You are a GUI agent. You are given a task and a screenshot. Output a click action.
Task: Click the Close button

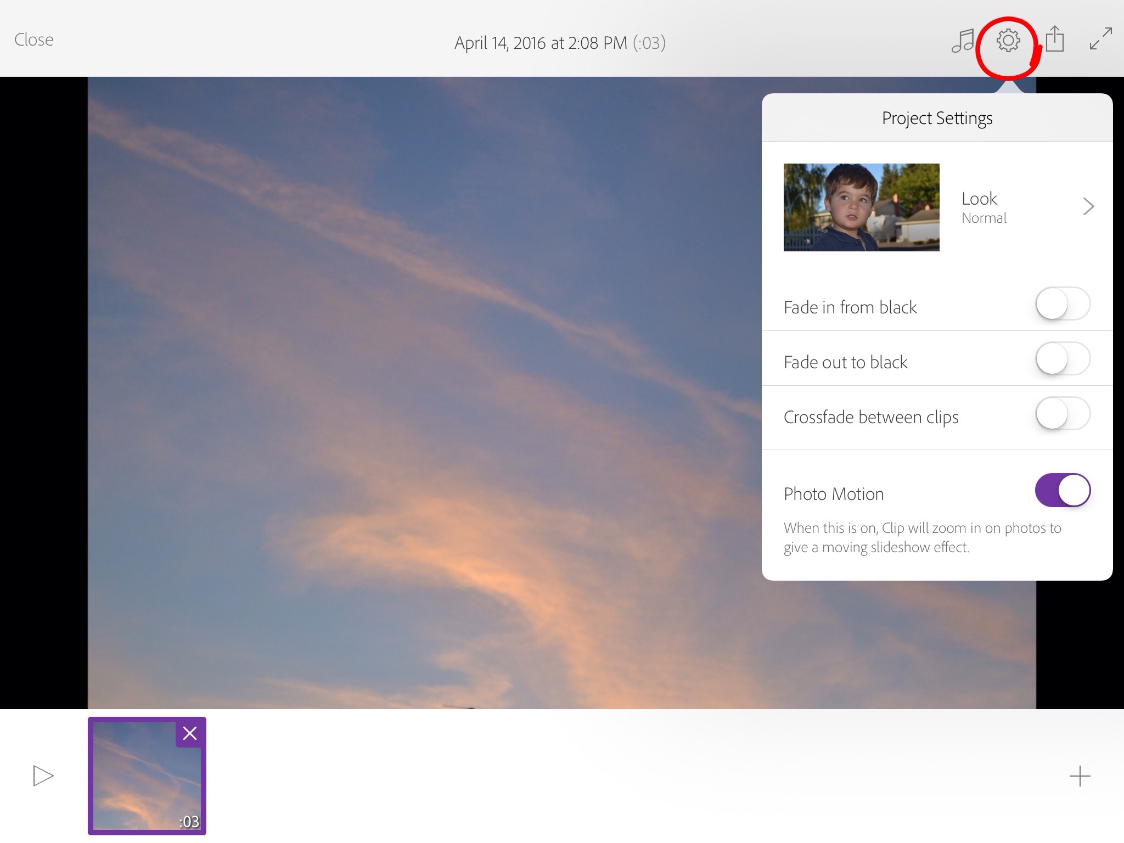pos(34,40)
